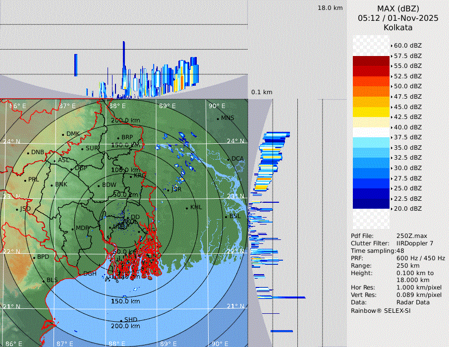Click the DMK station dot

pyautogui.click(x=63, y=134)
